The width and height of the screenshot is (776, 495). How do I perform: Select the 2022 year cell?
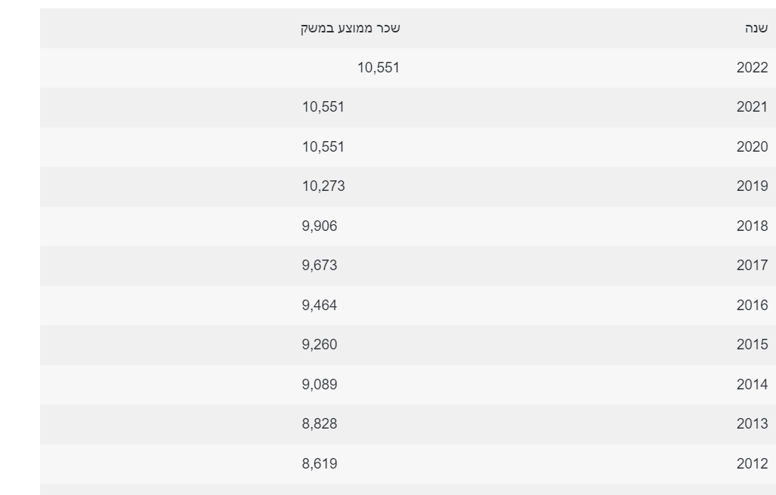click(x=753, y=68)
